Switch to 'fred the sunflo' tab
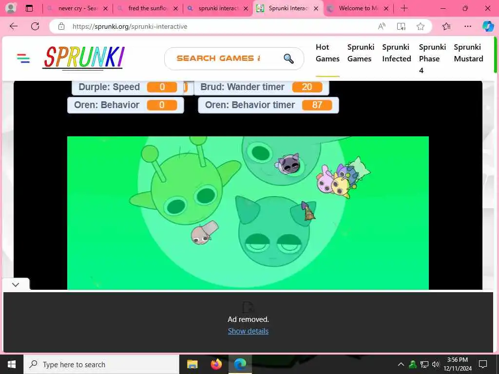499x374 pixels. (x=147, y=9)
